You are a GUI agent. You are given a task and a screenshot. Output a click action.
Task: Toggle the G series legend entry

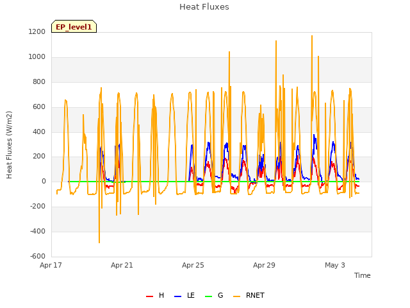pyautogui.click(x=214, y=295)
